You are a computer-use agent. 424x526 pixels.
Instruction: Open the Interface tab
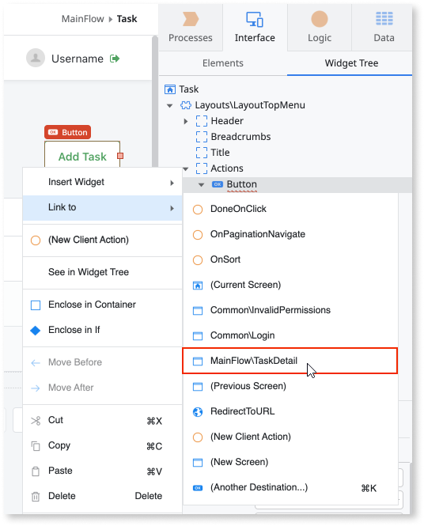255,28
